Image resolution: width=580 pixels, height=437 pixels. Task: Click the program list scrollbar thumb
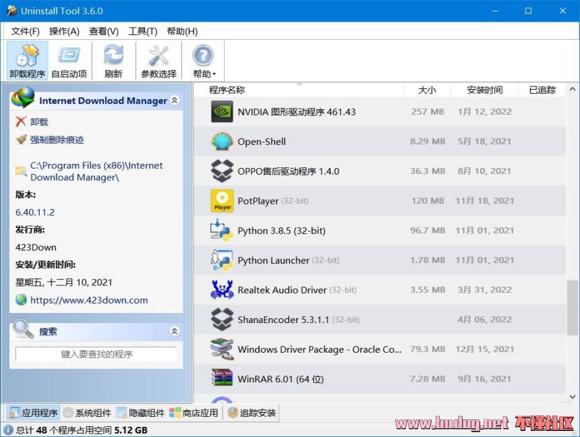[x=573, y=308]
